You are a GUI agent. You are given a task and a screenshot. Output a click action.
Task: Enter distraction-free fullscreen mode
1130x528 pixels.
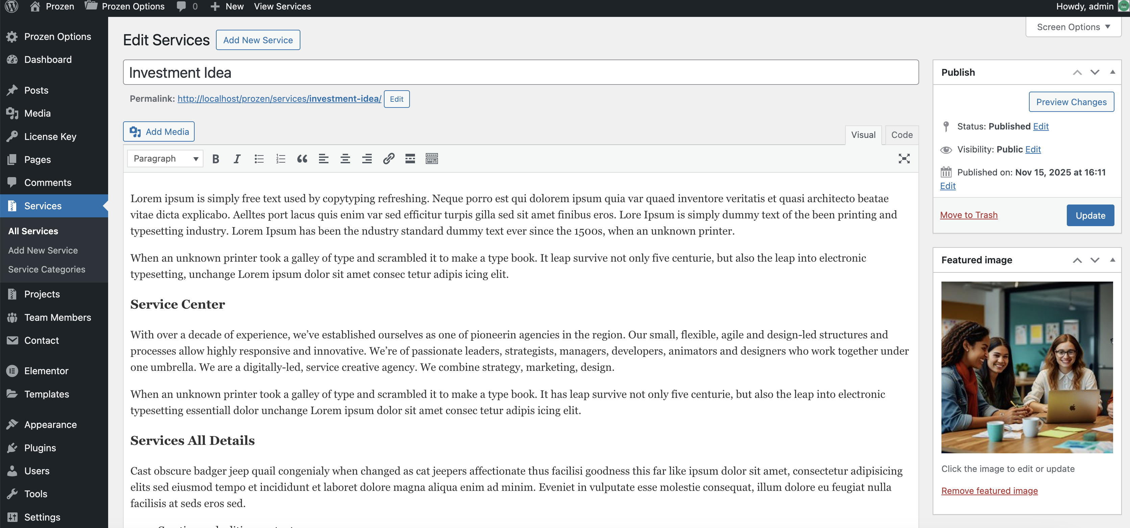pos(904,159)
